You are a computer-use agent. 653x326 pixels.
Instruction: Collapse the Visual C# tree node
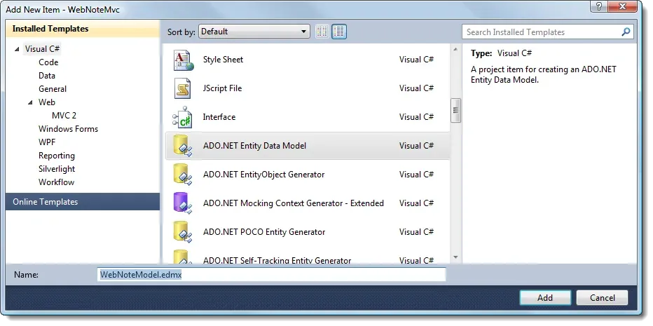pyautogui.click(x=17, y=49)
